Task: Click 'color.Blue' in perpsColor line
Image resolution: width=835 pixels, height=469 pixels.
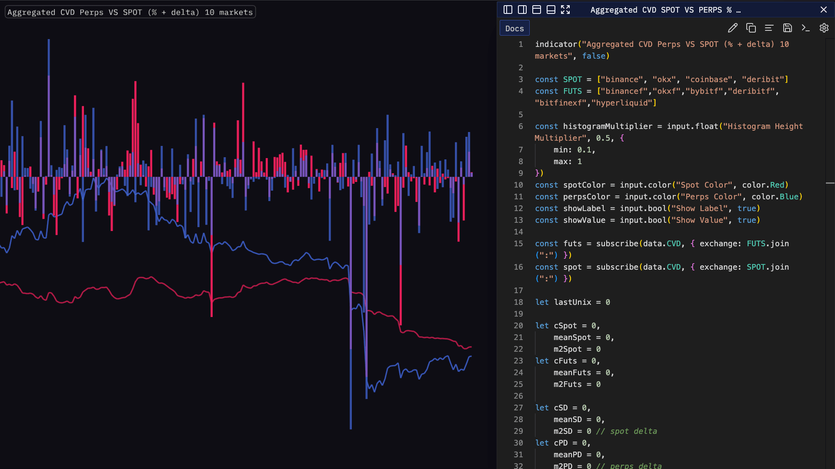Action: pos(775,197)
